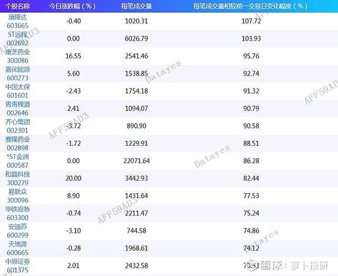The image size is (338, 276).
Task: Select stock name ST远程 002692
Action: pos(18,39)
